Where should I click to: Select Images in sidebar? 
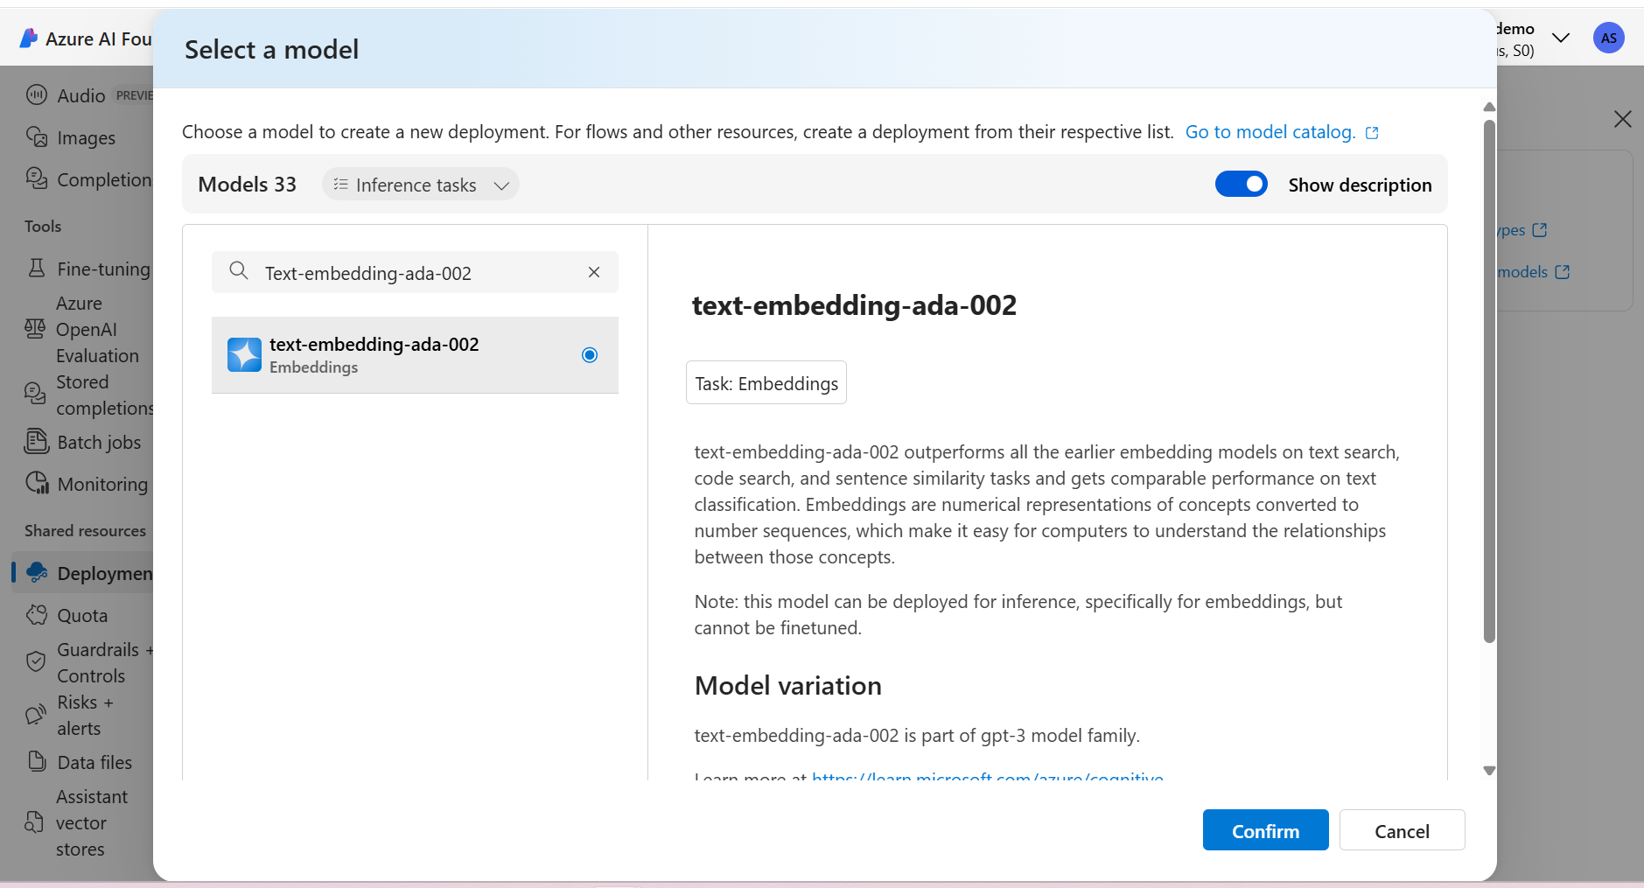pyautogui.click(x=86, y=138)
